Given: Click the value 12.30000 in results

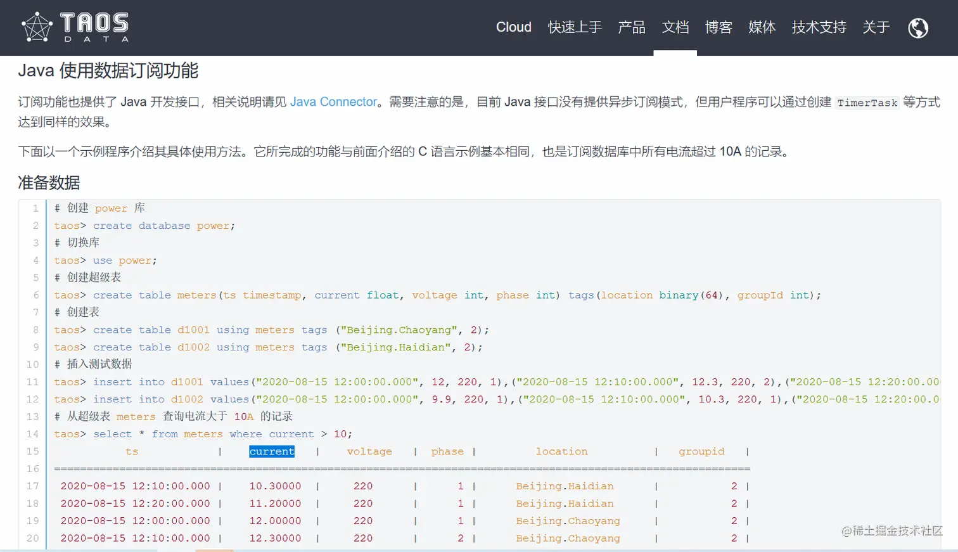Looking at the screenshot, I should click(275, 538).
